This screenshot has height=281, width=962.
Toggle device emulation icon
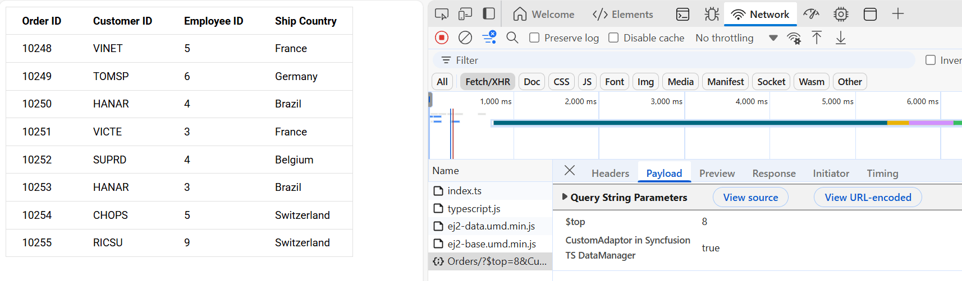(465, 14)
